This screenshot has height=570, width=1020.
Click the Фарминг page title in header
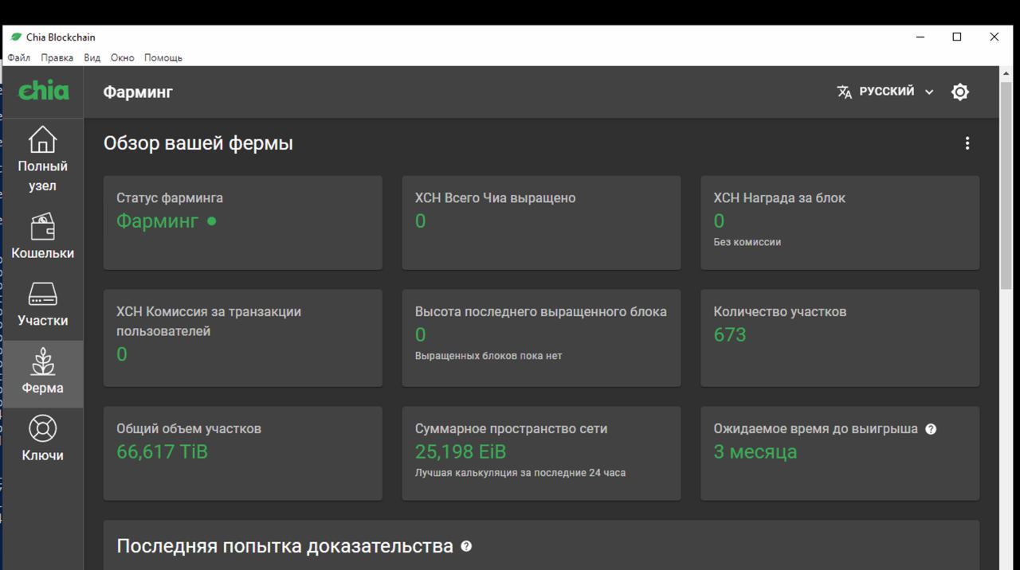pos(138,92)
